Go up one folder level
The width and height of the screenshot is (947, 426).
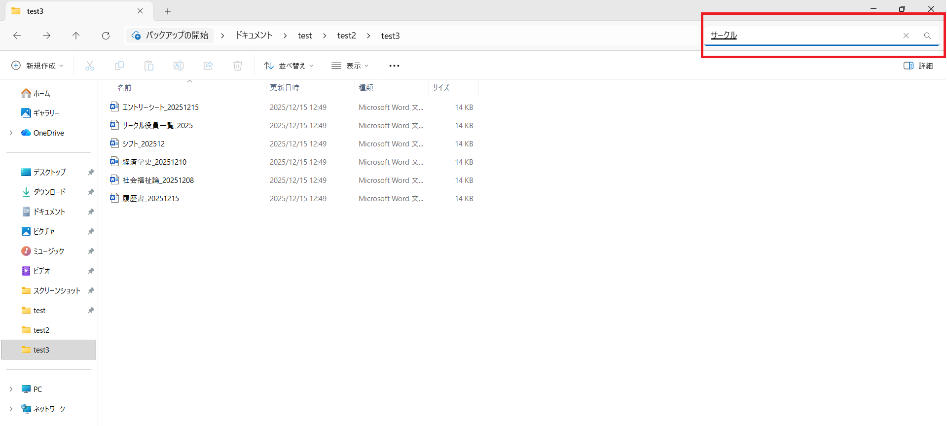76,35
